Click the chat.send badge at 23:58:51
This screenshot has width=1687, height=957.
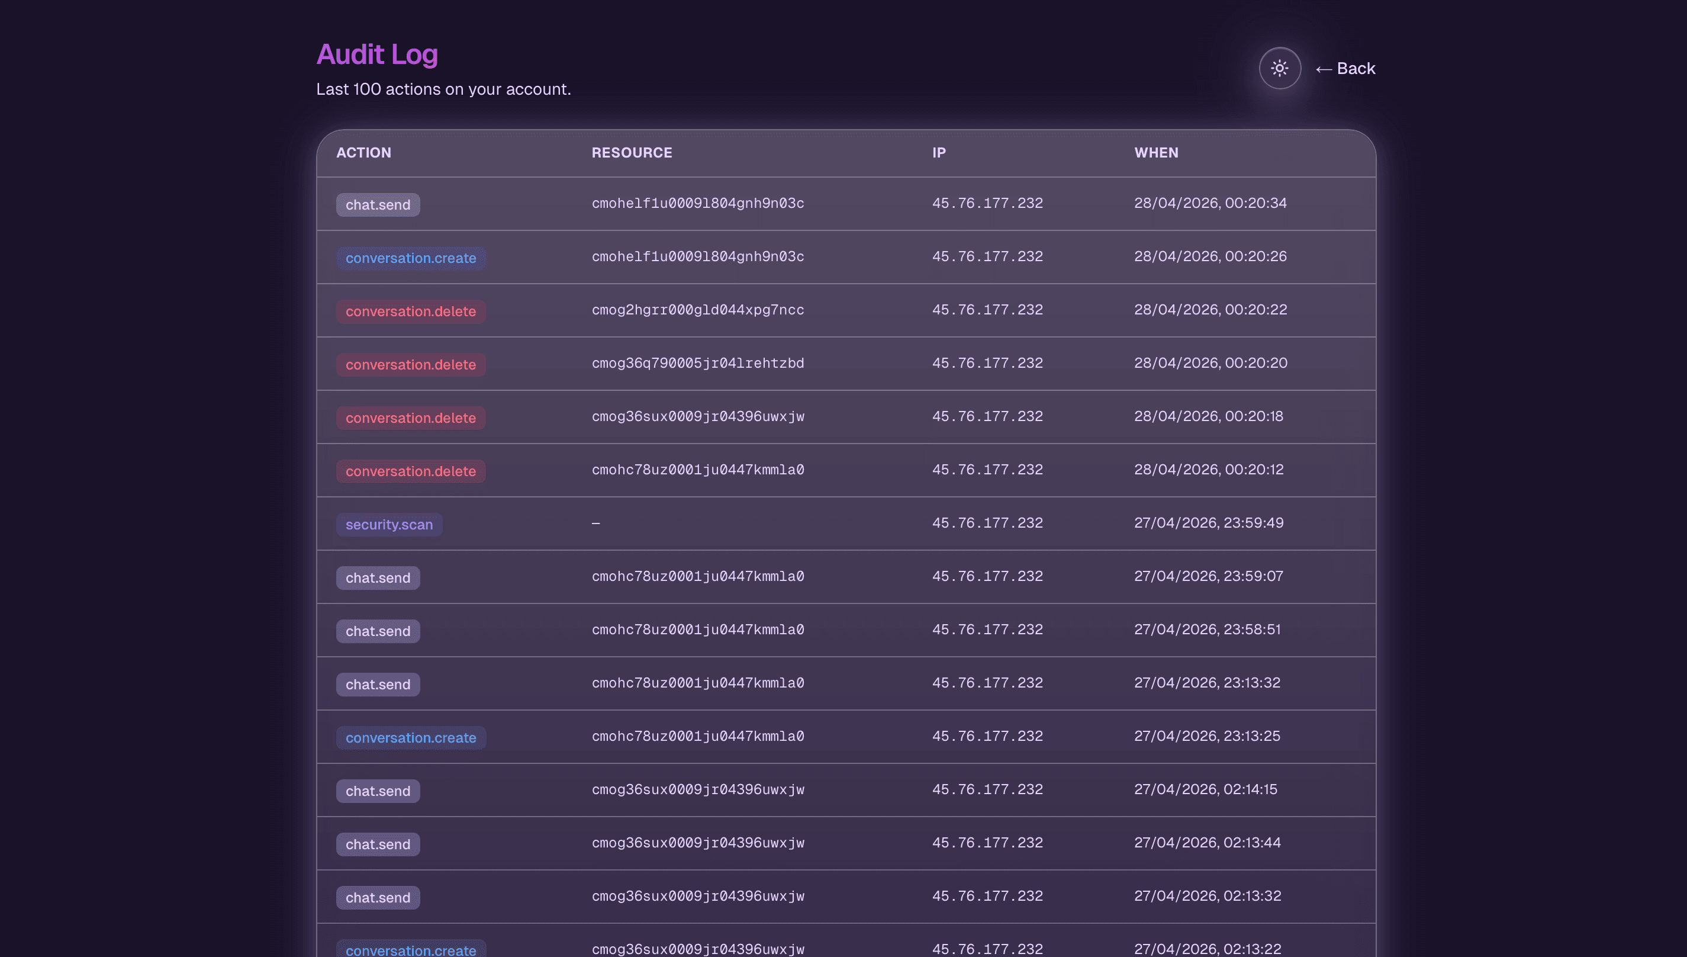pyautogui.click(x=378, y=630)
